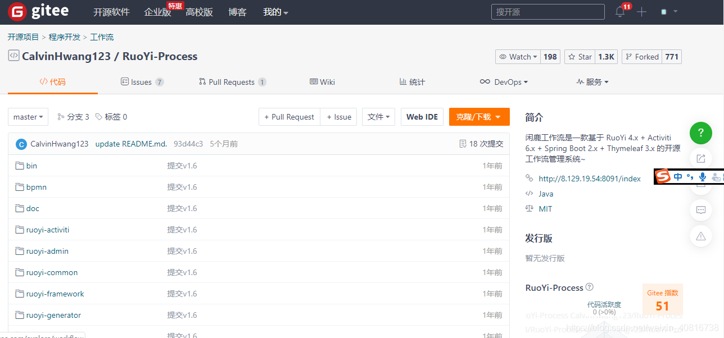
Task: Open the 18 次提交 commits link
Action: pyautogui.click(x=481, y=144)
